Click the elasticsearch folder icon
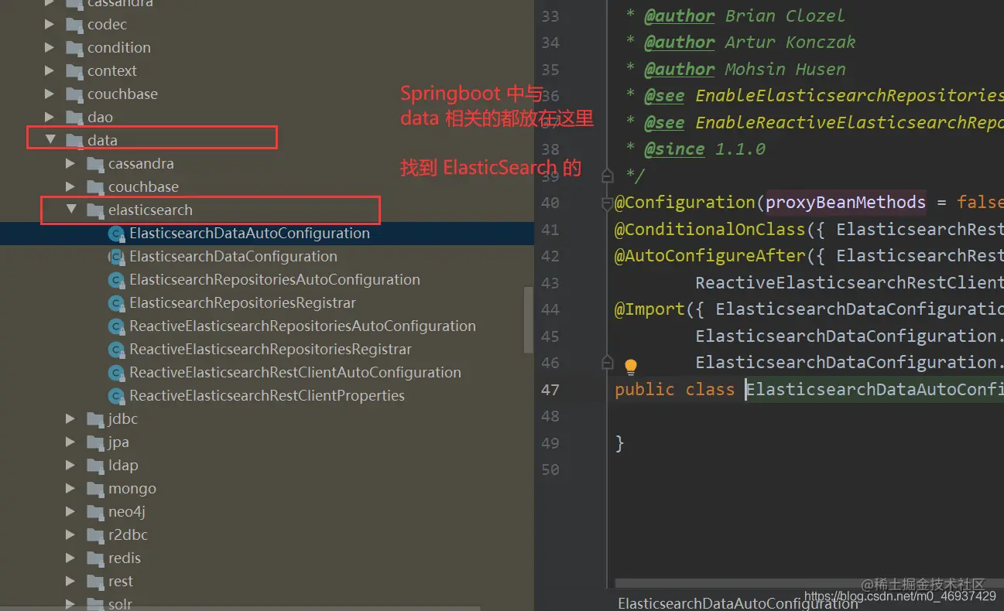The height and width of the screenshot is (611, 1004). (95, 210)
